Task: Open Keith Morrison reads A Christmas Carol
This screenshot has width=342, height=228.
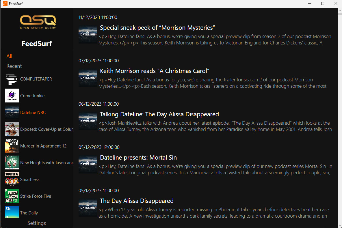Action: coord(155,71)
